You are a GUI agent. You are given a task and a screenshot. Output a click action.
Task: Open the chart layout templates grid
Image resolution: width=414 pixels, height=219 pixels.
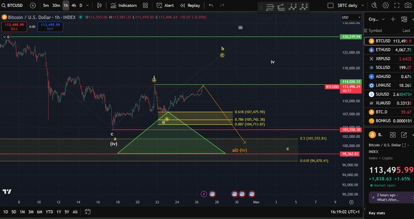tap(145, 6)
